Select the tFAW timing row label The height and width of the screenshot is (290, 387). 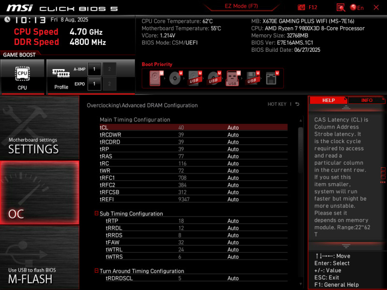(113, 242)
